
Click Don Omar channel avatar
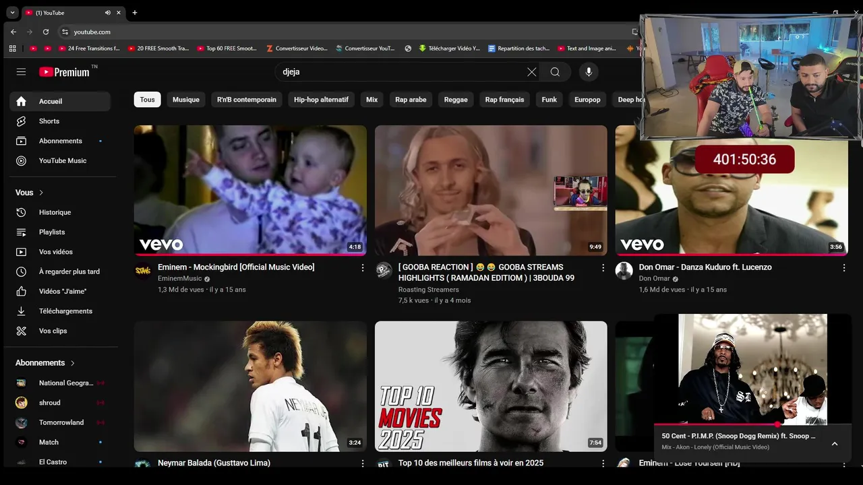click(x=624, y=271)
